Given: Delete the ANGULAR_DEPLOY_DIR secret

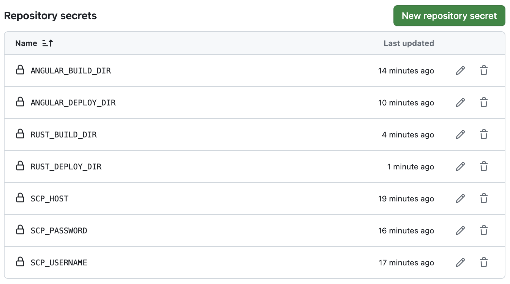Looking at the screenshot, I should [x=484, y=103].
